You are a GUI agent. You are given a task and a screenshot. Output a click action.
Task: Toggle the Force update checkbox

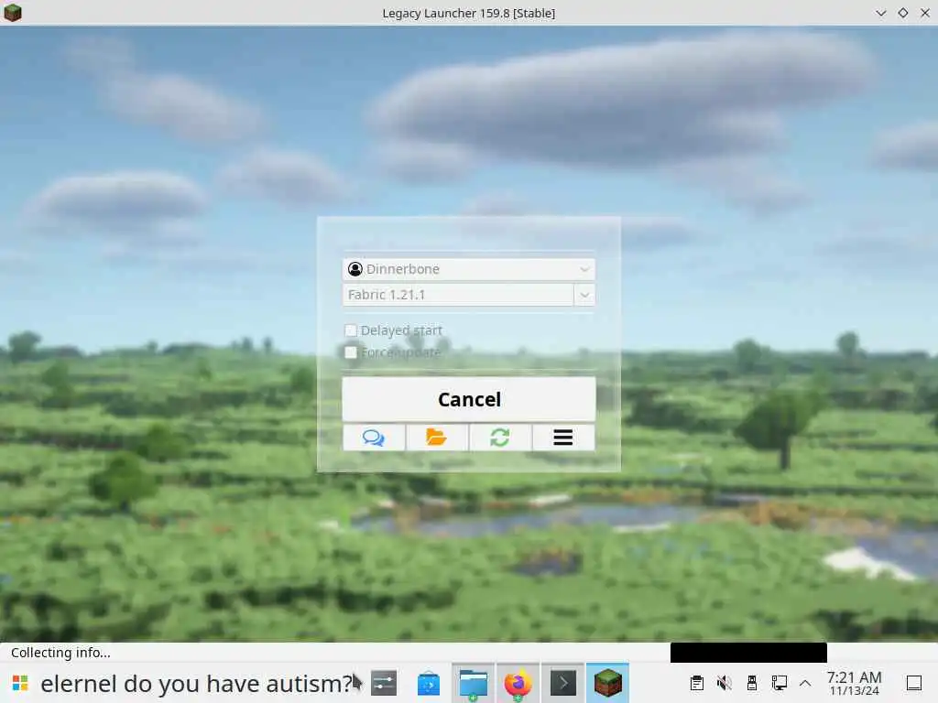(351, 352)
